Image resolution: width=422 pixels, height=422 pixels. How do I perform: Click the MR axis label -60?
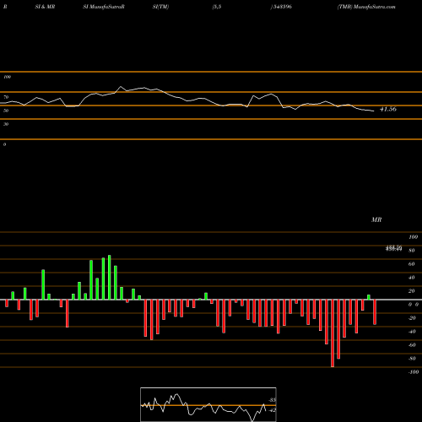pyautogui.click(x=412, y=345)
